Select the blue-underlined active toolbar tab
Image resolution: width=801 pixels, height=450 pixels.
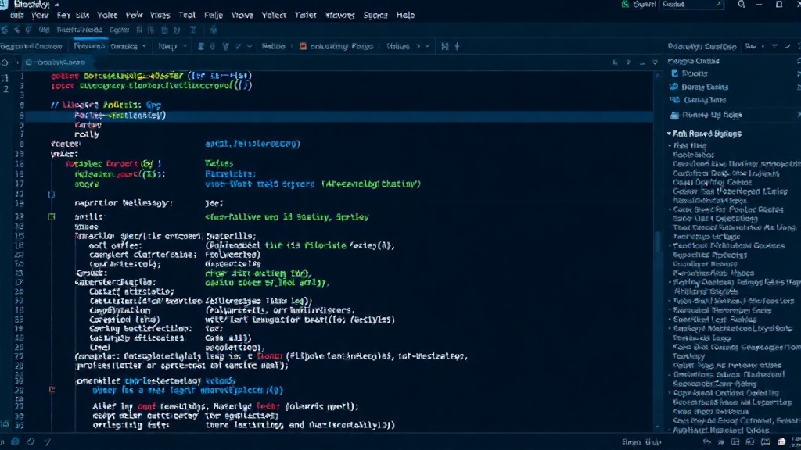tap(89, 46)
